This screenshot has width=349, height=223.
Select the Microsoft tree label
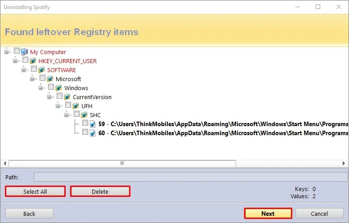[68, 79]
